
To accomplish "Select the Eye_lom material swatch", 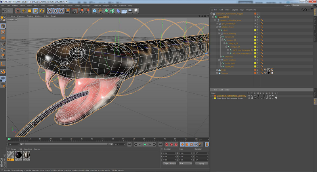I will tap(18, 155).
